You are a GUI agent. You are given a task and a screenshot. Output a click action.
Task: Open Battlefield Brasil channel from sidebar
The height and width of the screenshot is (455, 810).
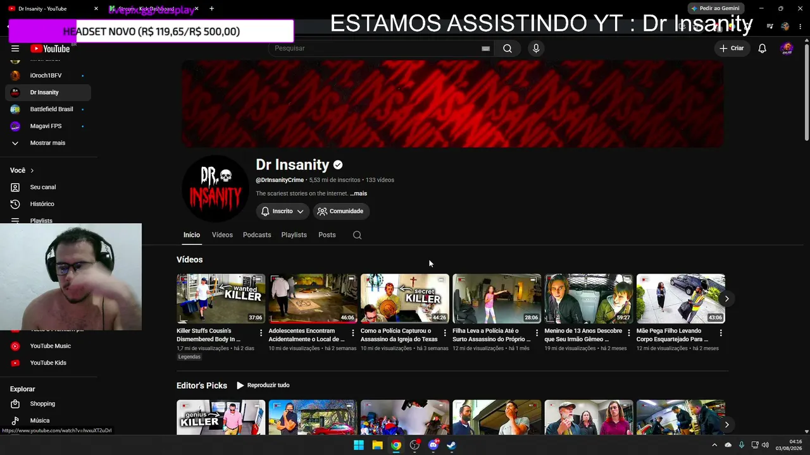[48, 109]
